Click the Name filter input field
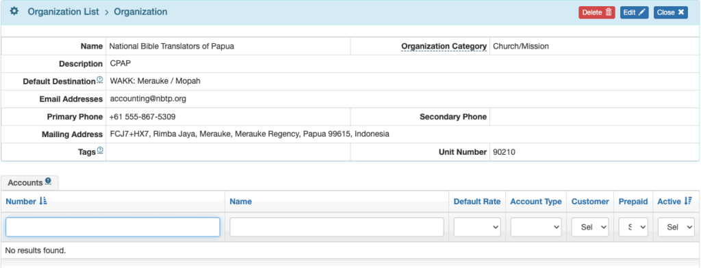The width and height of the screenshot is (701, 268). (x=337, y=228)
